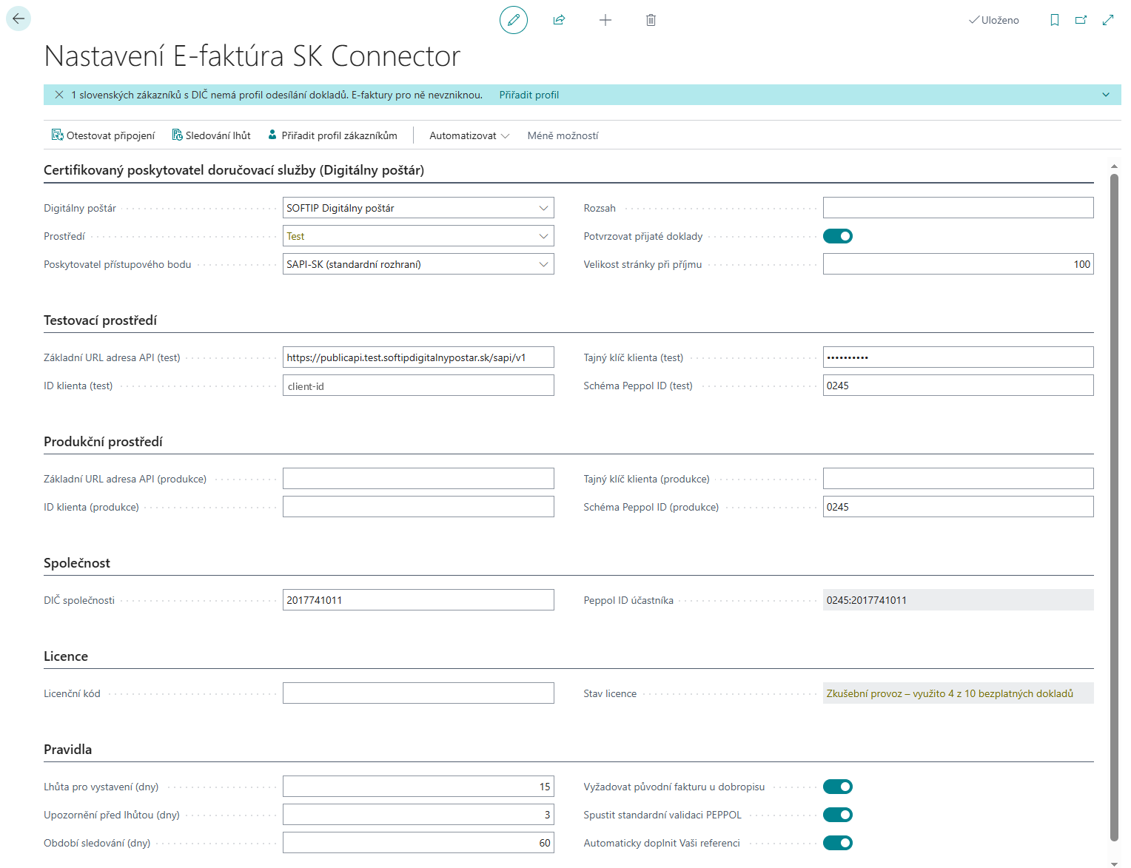Collapse the Testovací prostředí section header
Viewport: 1131px width, 868px height.
(101, 320)
